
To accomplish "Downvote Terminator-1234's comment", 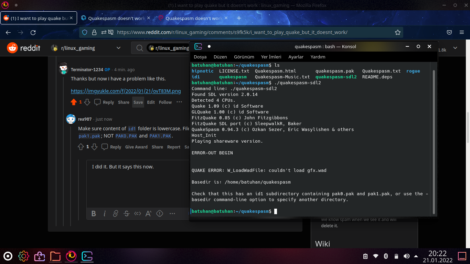I will [87, 102].
